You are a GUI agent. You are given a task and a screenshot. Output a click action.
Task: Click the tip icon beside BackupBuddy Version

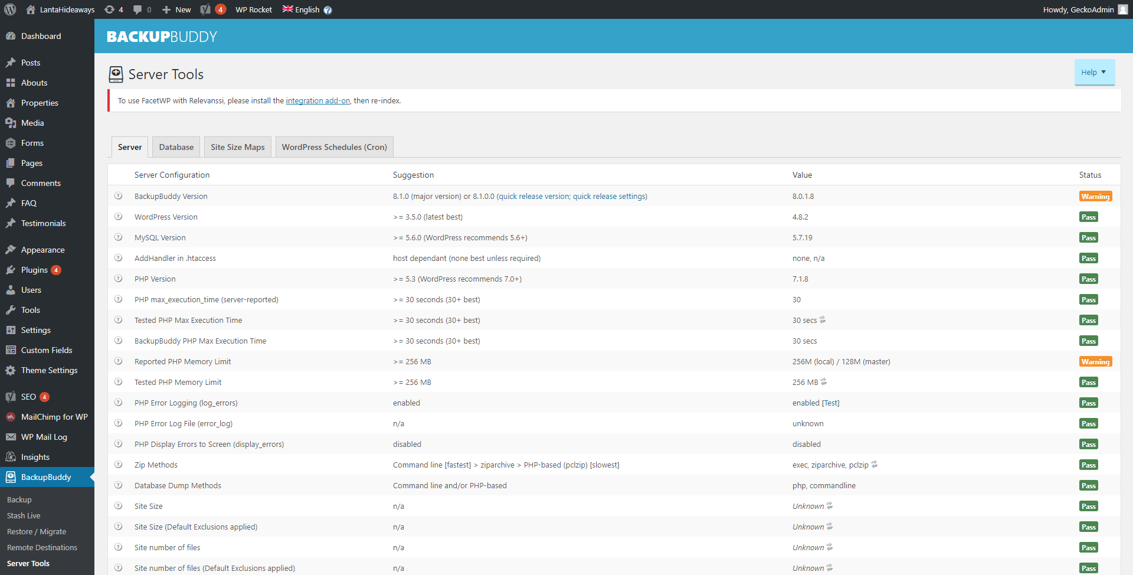[x=118, y=196]
